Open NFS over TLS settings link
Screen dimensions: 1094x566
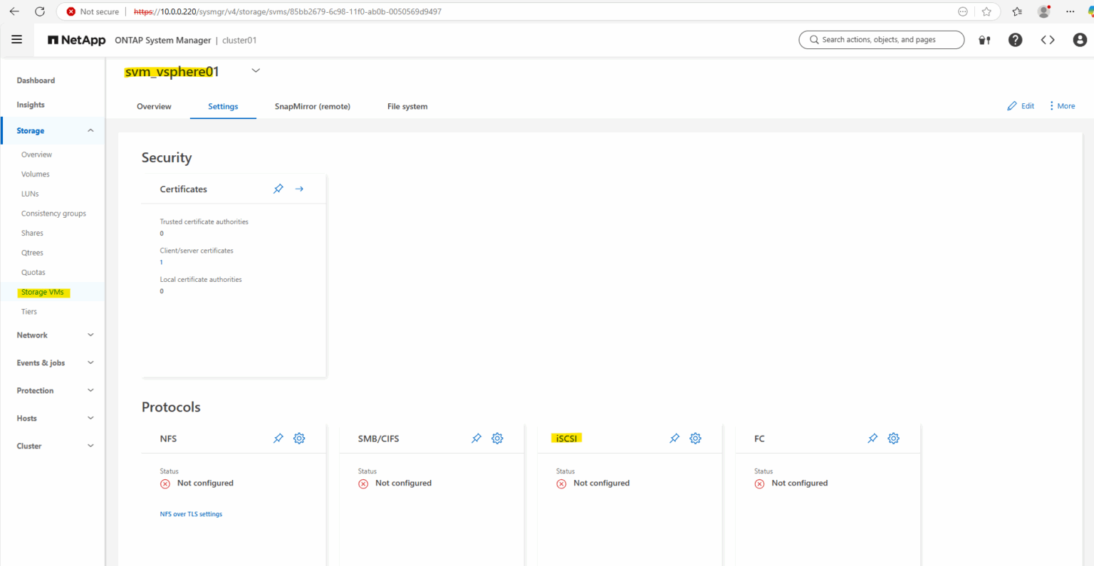pos(191,513)
